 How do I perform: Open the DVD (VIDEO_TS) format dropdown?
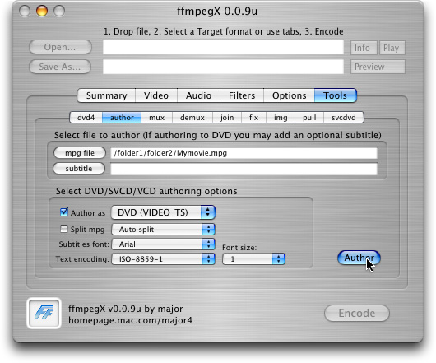[x=163, y=212]
